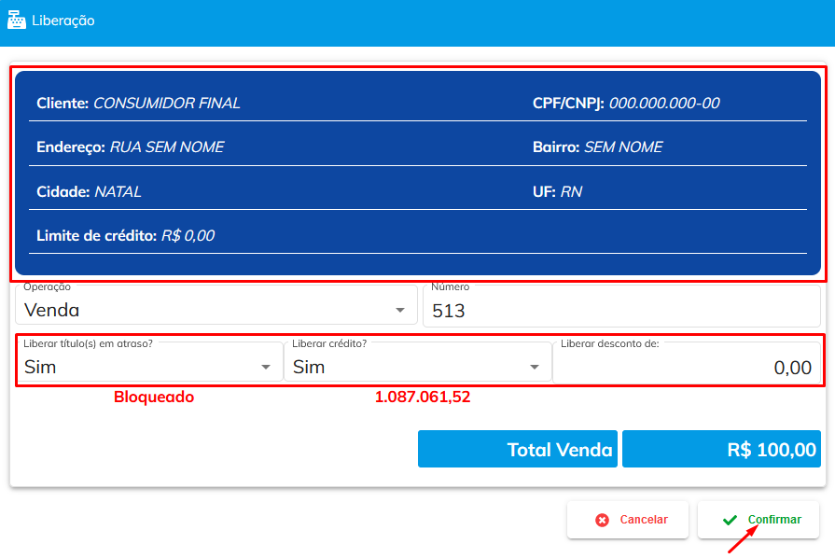
Task: Click the Total Venda label box
Action: point(518,449)
